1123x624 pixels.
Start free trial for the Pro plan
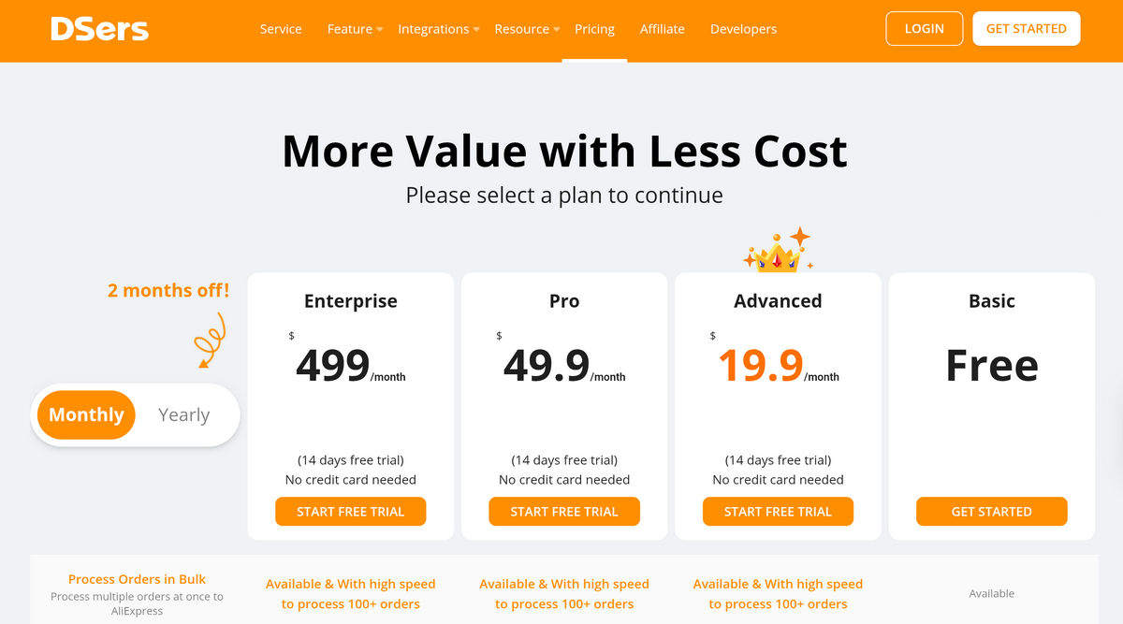click(x=564, y=511)
